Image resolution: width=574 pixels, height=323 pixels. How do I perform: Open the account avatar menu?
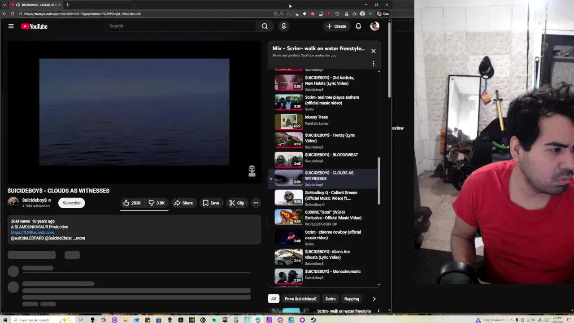(x=375, y=26)
